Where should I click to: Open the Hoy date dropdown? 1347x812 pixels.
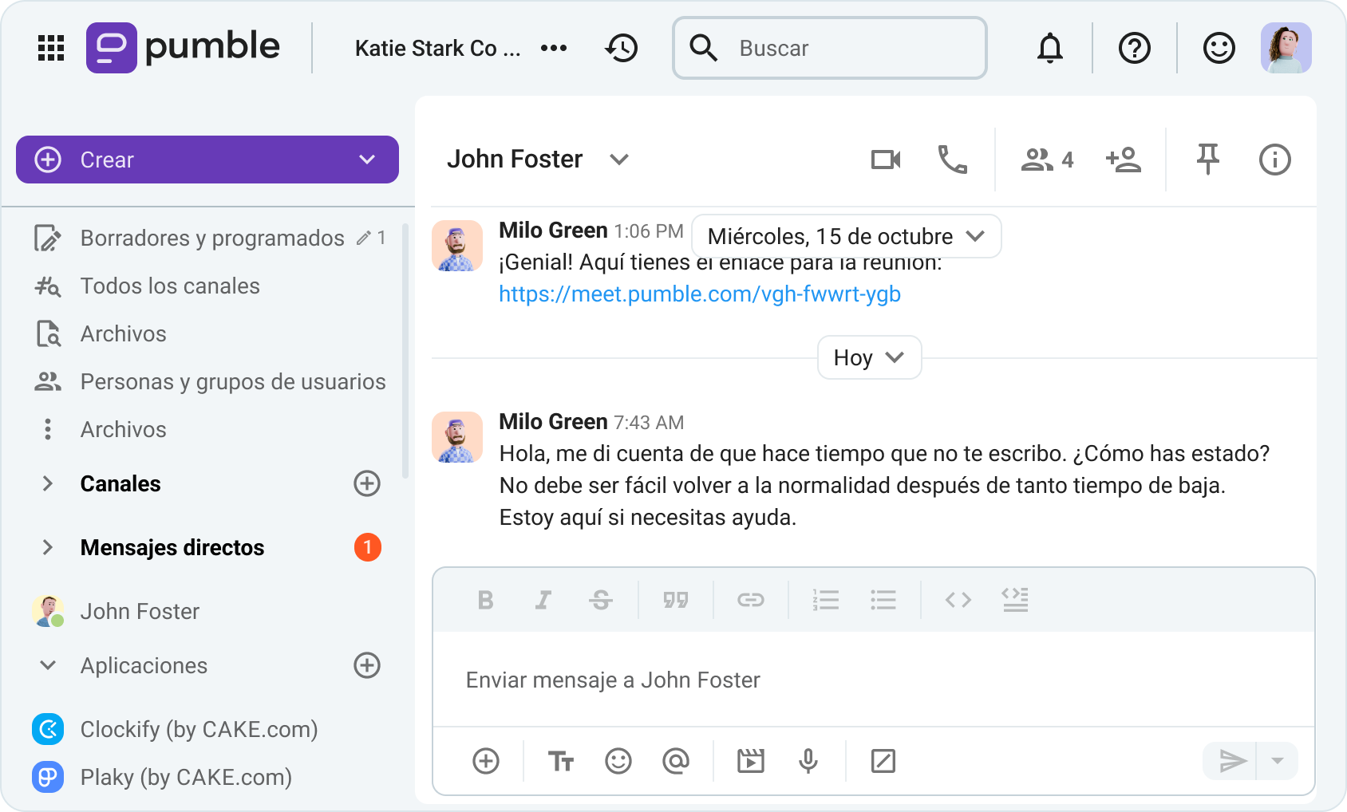(869, 357)
